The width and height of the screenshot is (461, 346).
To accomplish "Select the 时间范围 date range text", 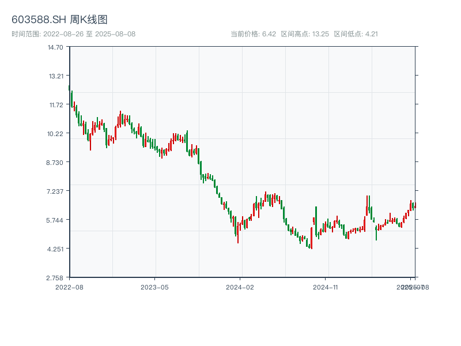I will pyautogui.click(x=73, y=34).
